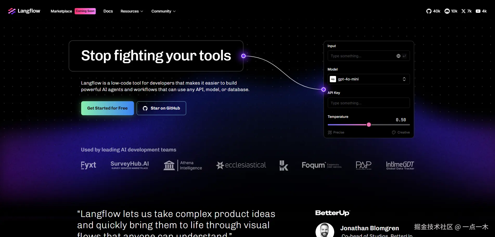Click the Precise temperature icon
The image size is (495, 237).
[x=330, y=132]
